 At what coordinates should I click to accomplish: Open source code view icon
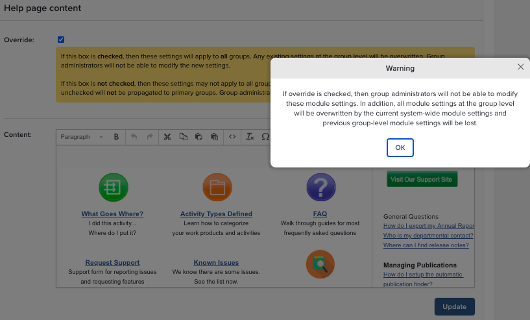(232, 137)
